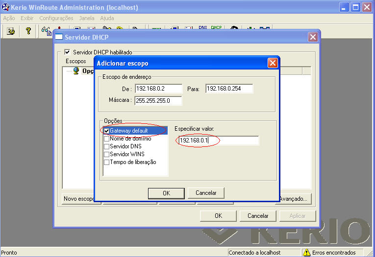The width and height of the screenshot is (375, 257).
Task: Click into the Especificar valor field
Action: click(218, 141)
